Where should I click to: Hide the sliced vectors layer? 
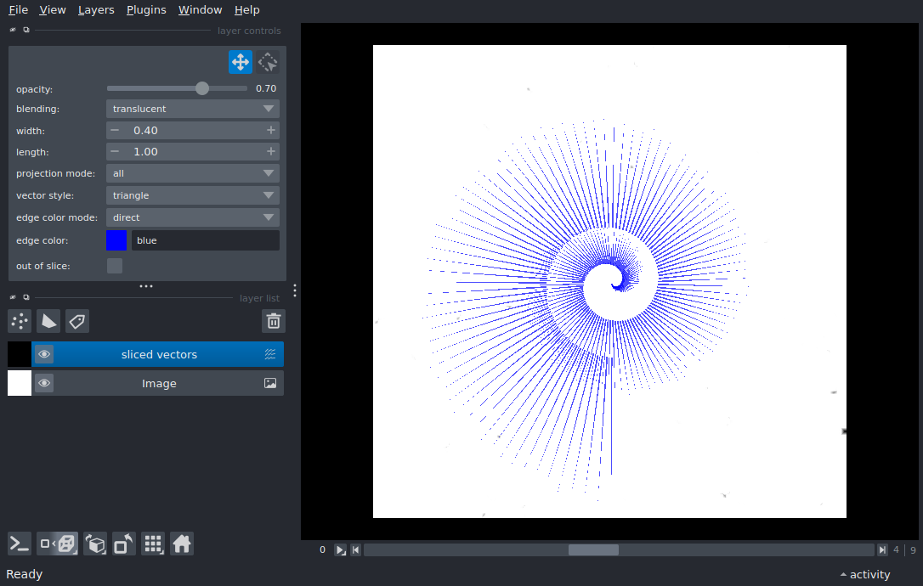[x=44, y=354]
